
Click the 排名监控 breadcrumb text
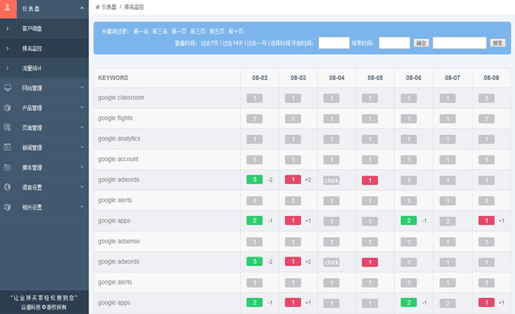pyautogui.click(x=134, y=7)
